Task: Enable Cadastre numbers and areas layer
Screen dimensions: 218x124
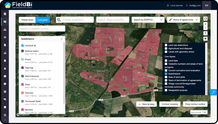Action: [166, 64]
